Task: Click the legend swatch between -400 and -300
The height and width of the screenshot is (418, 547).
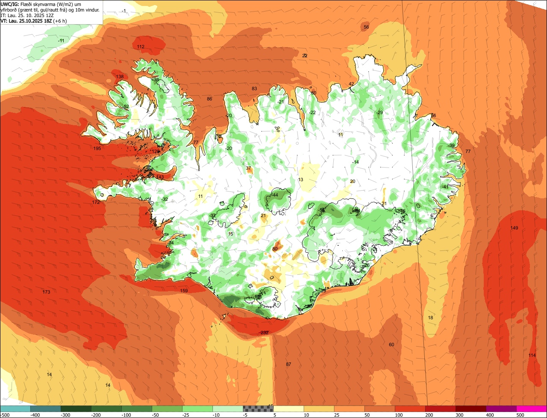Action: pyautogui.click(x=46, y=409)
